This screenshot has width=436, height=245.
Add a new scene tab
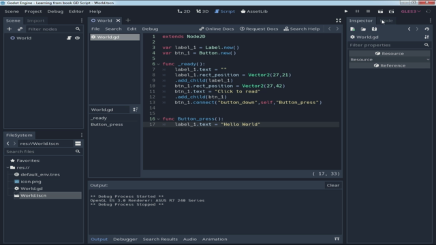point(128,20)
